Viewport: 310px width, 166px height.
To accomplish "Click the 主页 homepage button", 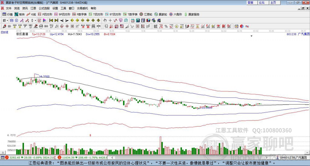I will [274, 2].
